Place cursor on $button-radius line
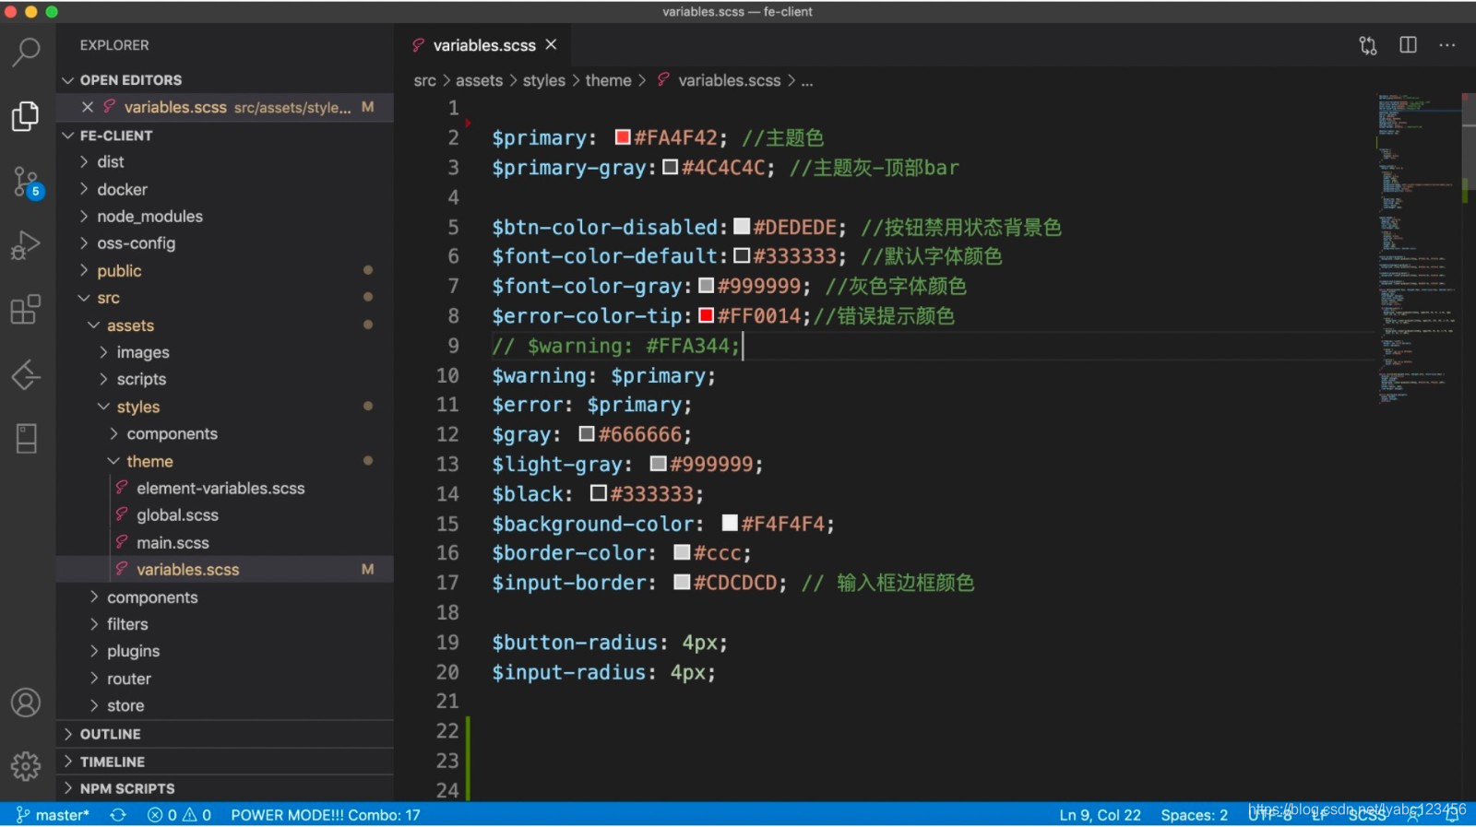The height and width of the screenshot is (827, 1476). (610, 643)
